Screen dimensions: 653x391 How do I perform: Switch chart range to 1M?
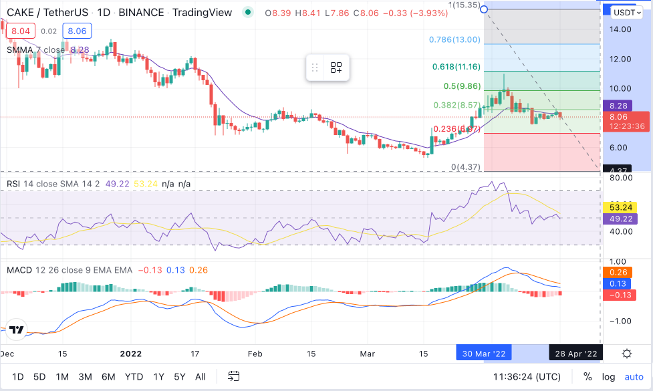[x=62, y=377]
